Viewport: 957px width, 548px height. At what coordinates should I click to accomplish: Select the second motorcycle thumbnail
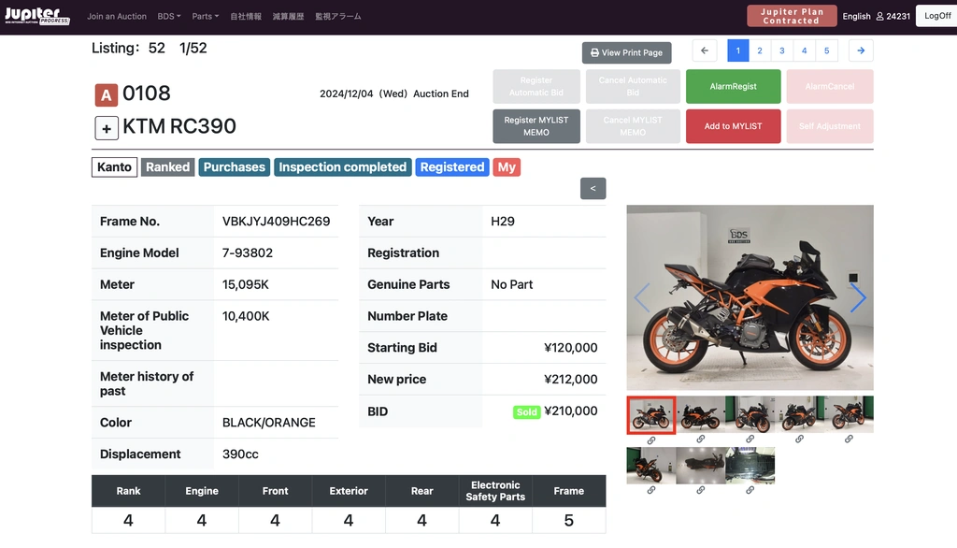[701, 414]
